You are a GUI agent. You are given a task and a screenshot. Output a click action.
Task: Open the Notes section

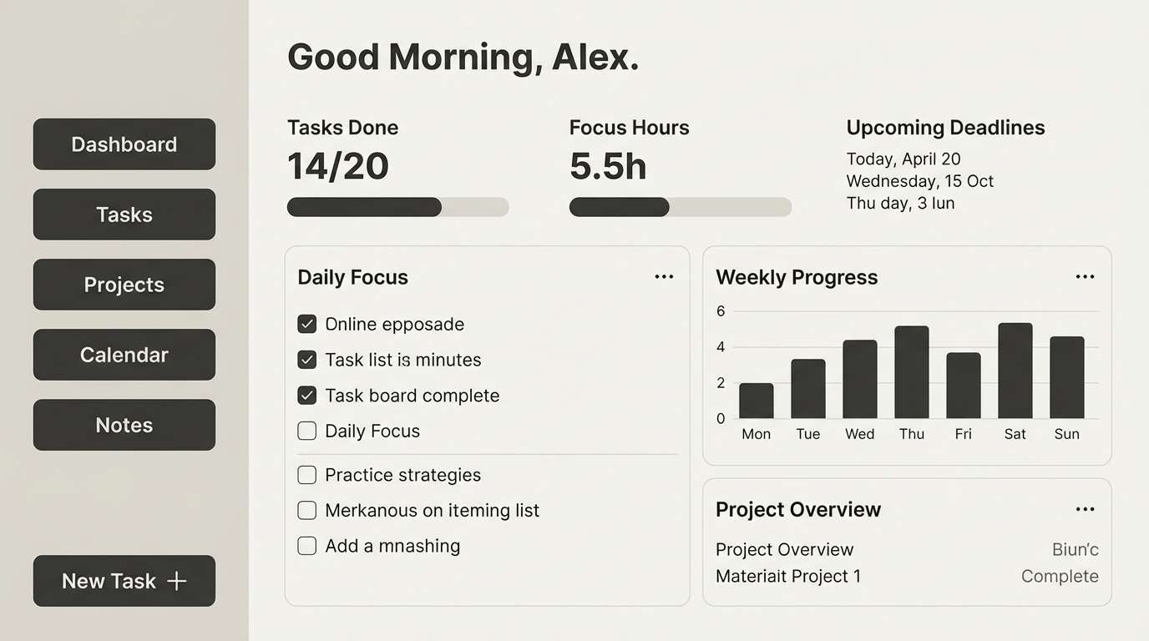(124, 424)
